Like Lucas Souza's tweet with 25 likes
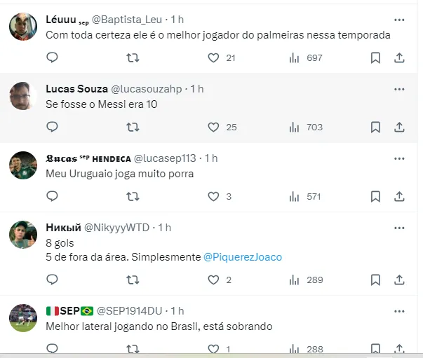423x358 pixels. pyautogui.click(x=214, y=128)
